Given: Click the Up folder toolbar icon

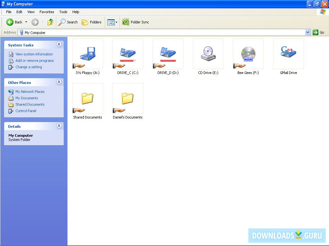Looking at the screenshot, I should click(50, 22).
